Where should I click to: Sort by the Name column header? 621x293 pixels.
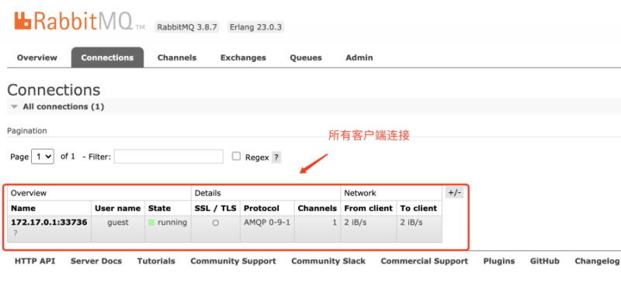pyautogui.click(x=23, y=209)
